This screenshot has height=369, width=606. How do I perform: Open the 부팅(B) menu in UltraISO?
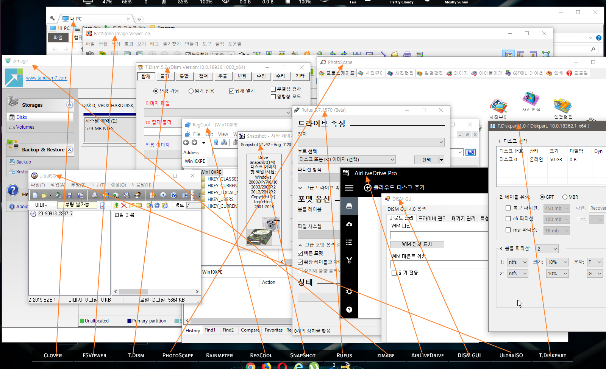pos(78,185)
